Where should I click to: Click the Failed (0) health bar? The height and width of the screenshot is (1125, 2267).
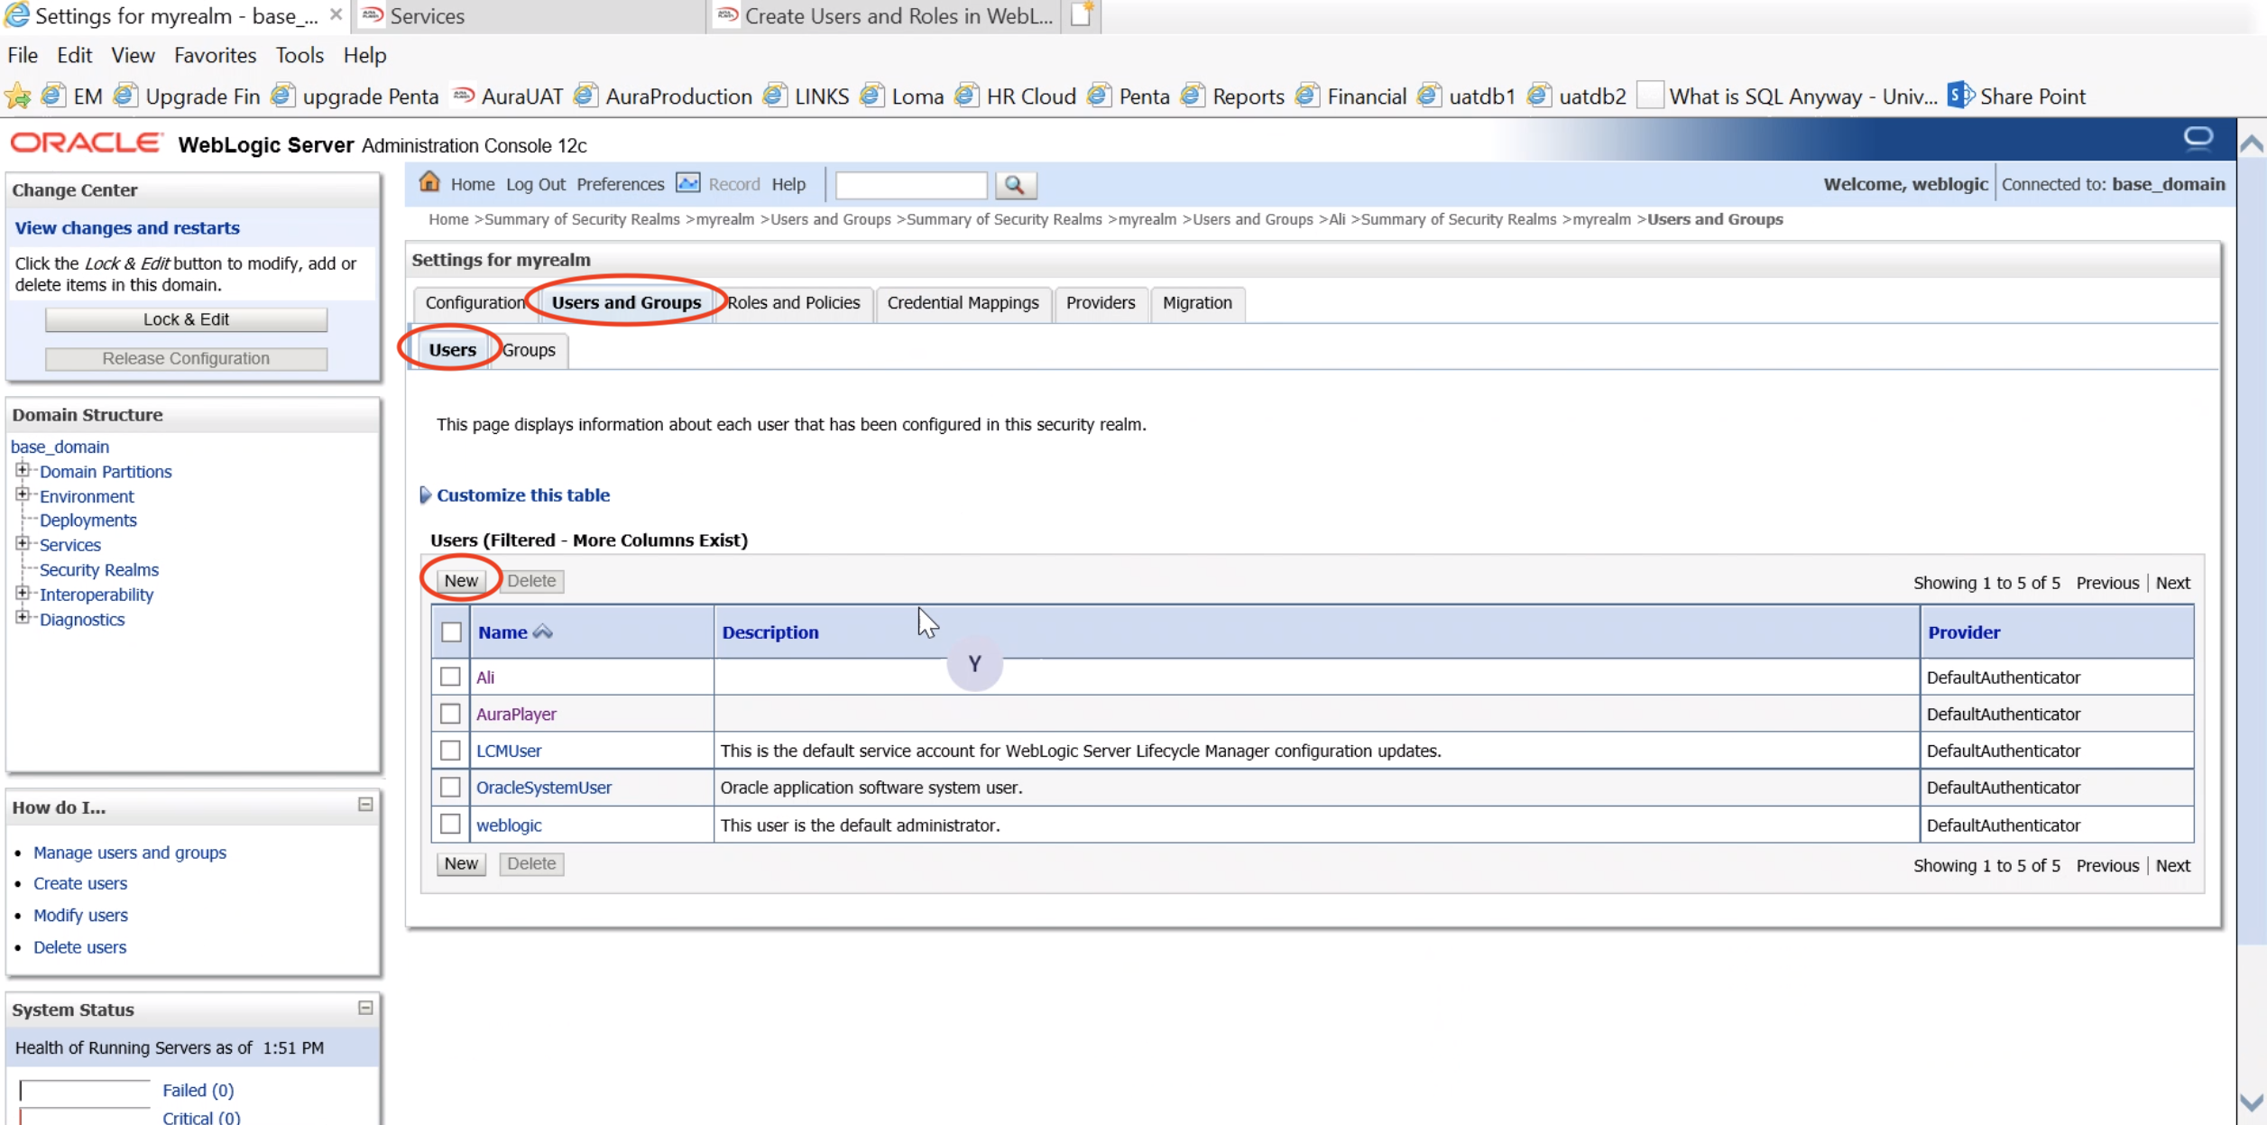pos(85,1091)
